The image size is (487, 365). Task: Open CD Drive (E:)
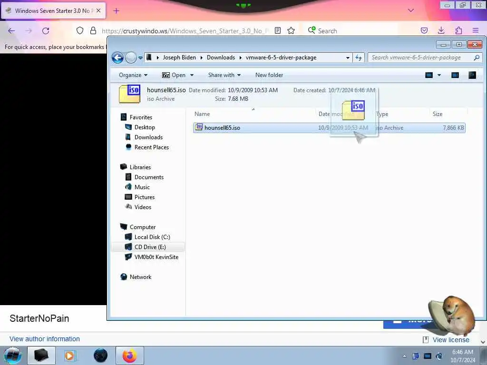pyautogui.click(x=150, y=247)
